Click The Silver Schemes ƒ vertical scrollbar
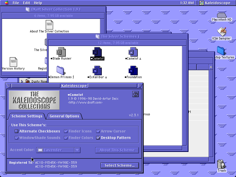This screenshot has height=177, width=236. click(184, 96)
